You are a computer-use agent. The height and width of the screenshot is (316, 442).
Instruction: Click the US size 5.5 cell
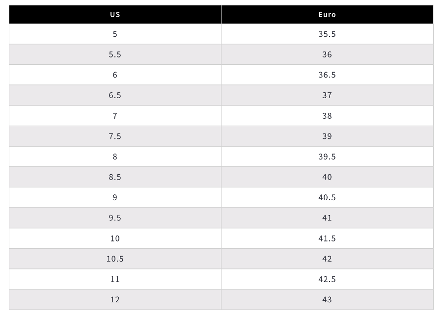115,54
